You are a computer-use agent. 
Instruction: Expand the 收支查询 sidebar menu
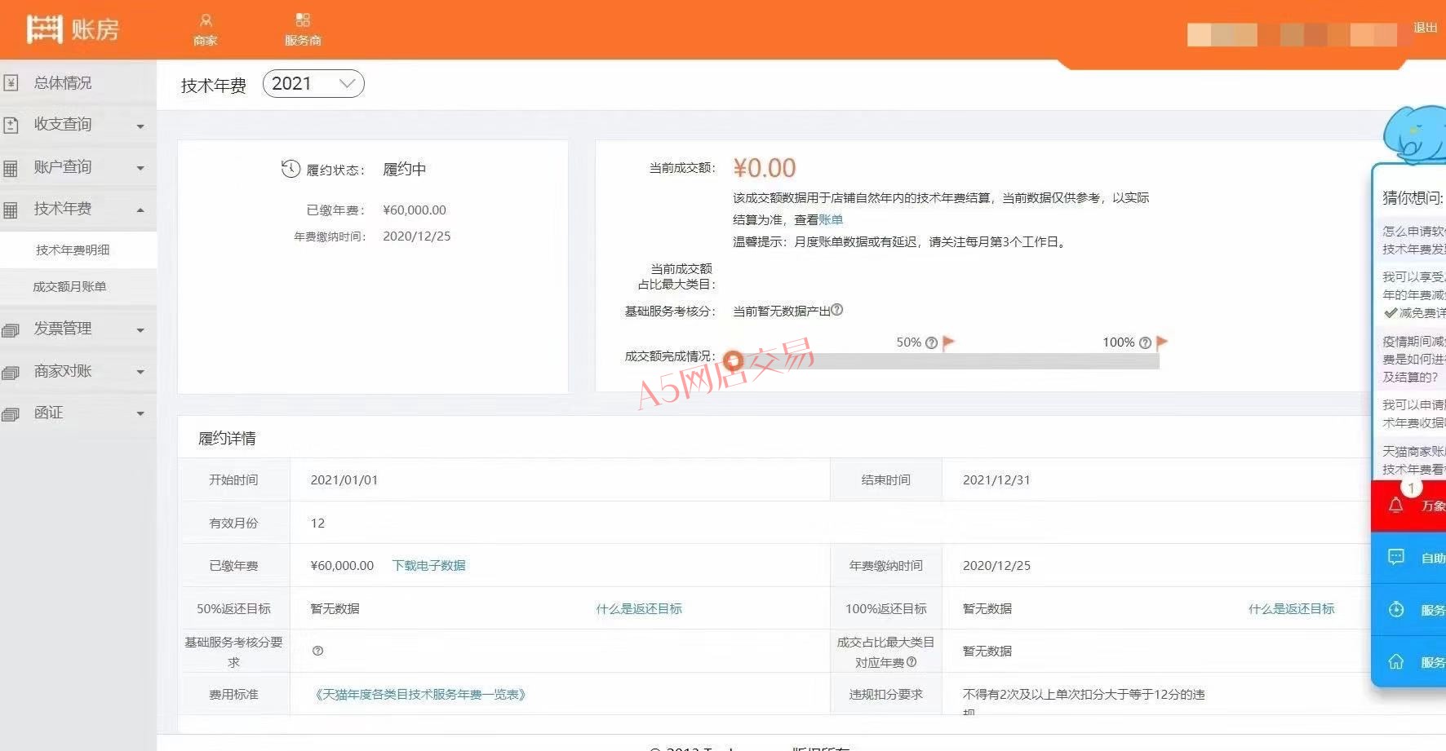tap(78, 125)
